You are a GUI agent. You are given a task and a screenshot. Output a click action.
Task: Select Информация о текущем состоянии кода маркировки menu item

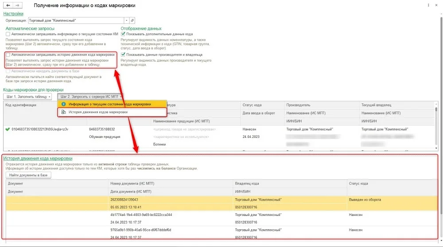pos(112,104)
